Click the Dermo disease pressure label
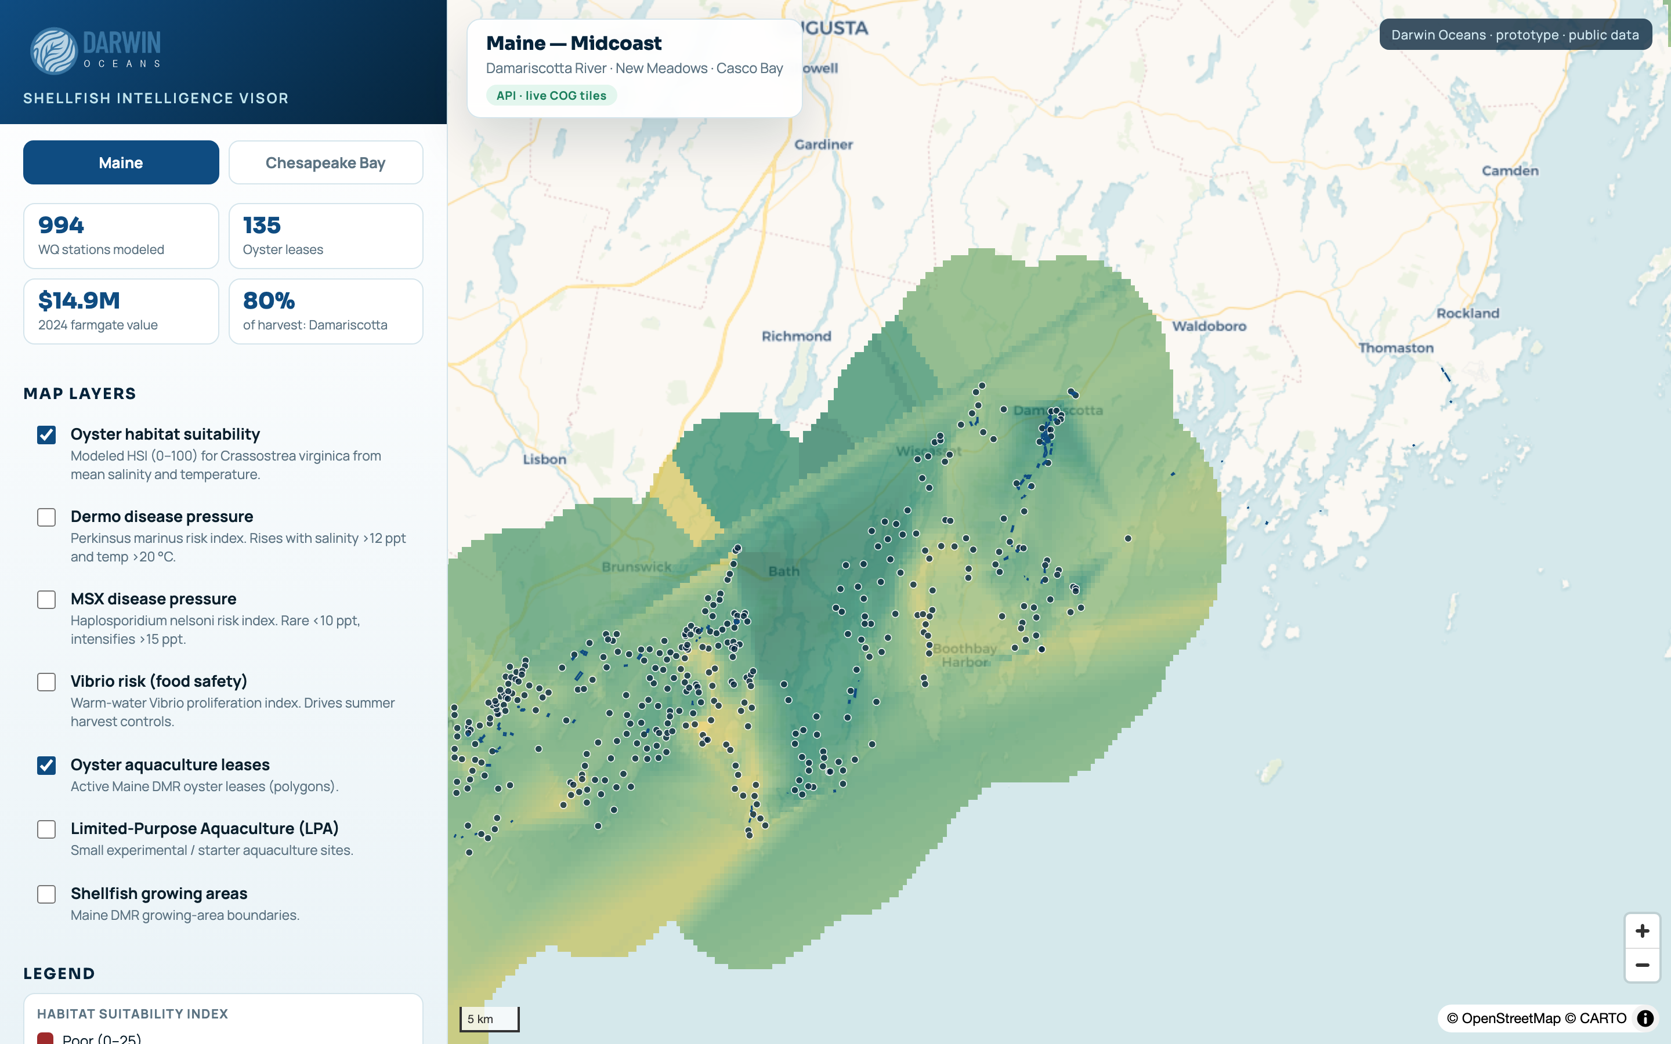This screenshot has width=1671, height=1044. click(161, 516)
